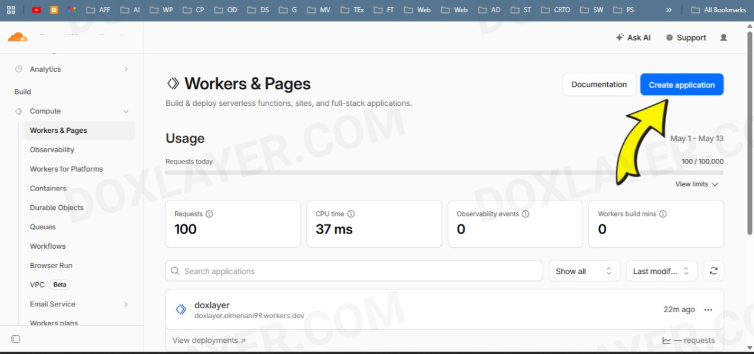This screenshot has height=354, width=754.
Task: Open the WP bookmarks folder
Action: (x=161, y=10)
